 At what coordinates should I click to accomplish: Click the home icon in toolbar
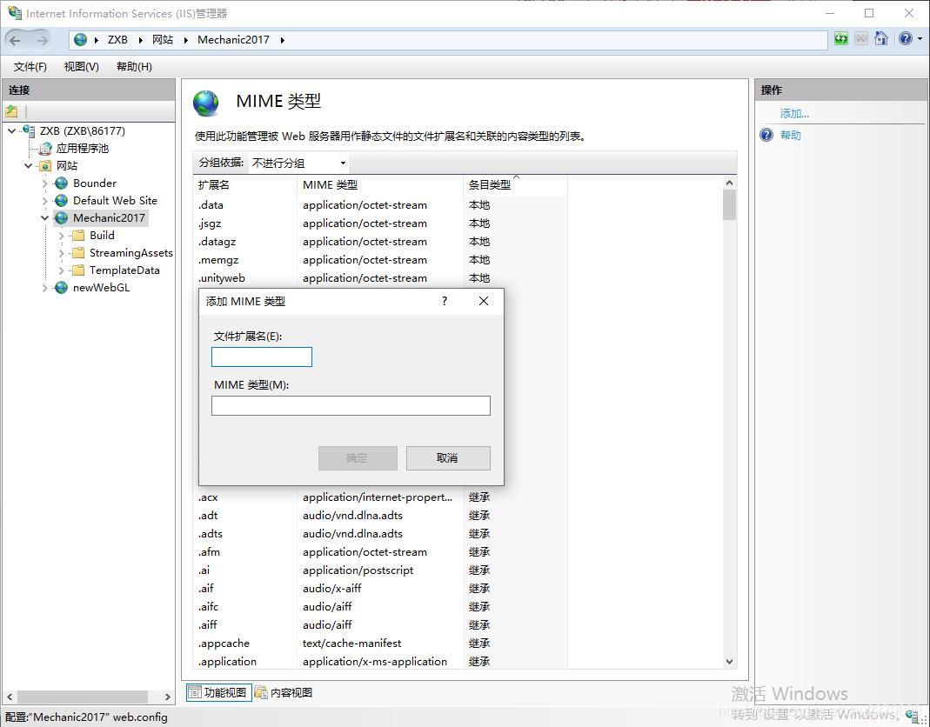click(880, 39)
